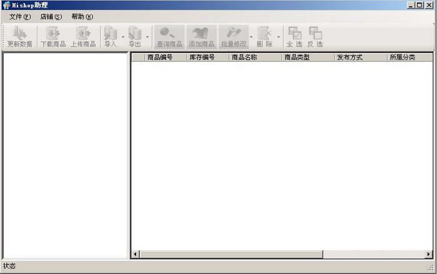The height and width of the screenshot is (274, 437).
Task: Expand the 批量修改 dropdown arrow
Action: pyautogui.click(x=251, y=37)
